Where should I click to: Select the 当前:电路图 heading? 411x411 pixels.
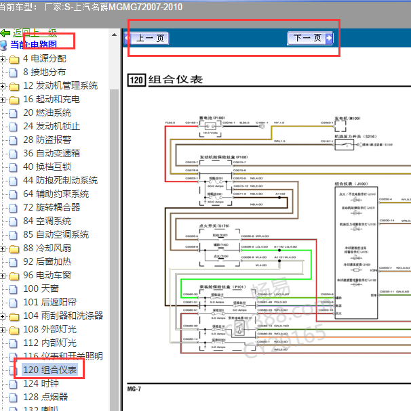coord(34,45)
